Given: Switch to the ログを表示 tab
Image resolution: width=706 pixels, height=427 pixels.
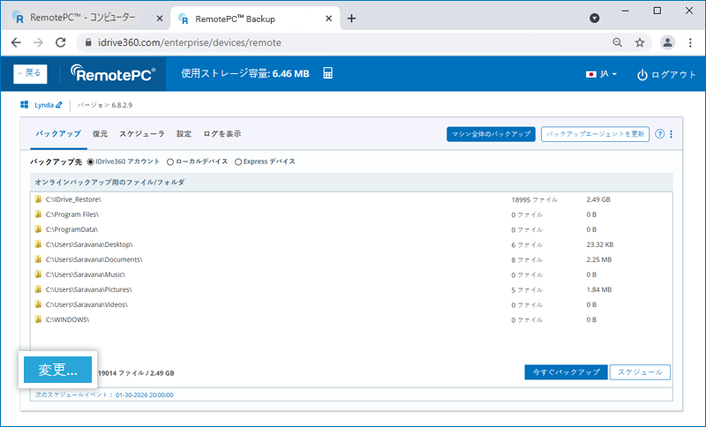Looking at the screenshot, I should pyautogui.click(x=222, y=133).
